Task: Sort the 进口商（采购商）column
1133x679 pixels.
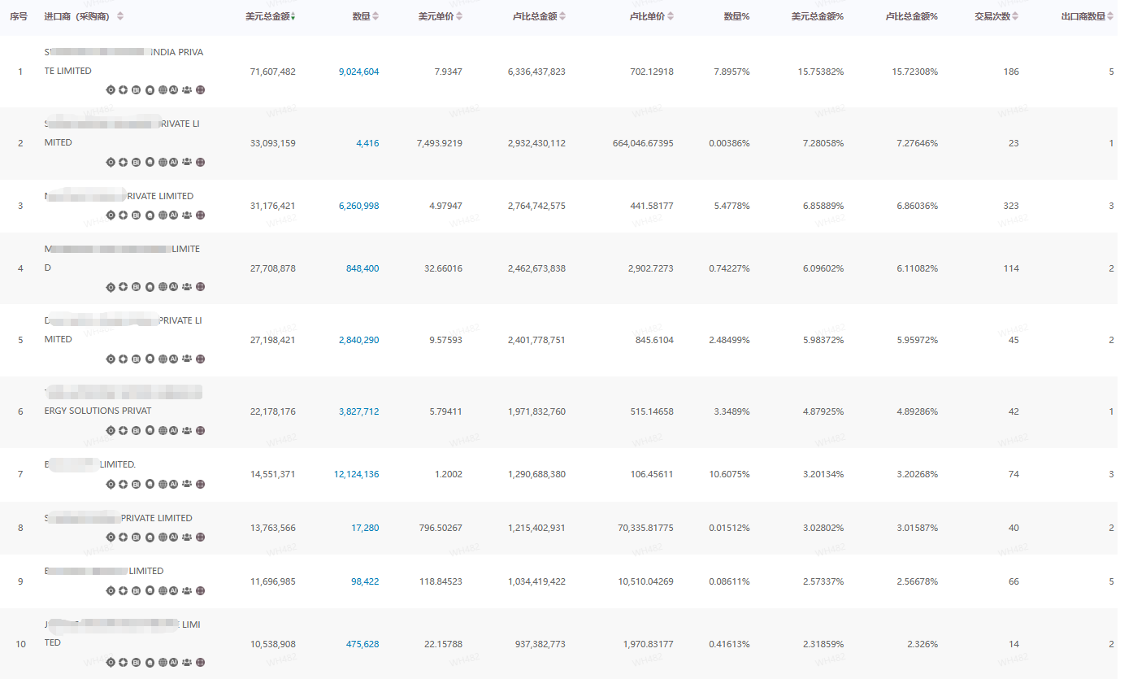Action: (120, 17)
